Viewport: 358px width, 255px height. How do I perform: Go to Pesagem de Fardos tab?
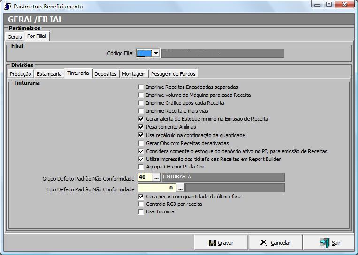click(x=174, y=74)
